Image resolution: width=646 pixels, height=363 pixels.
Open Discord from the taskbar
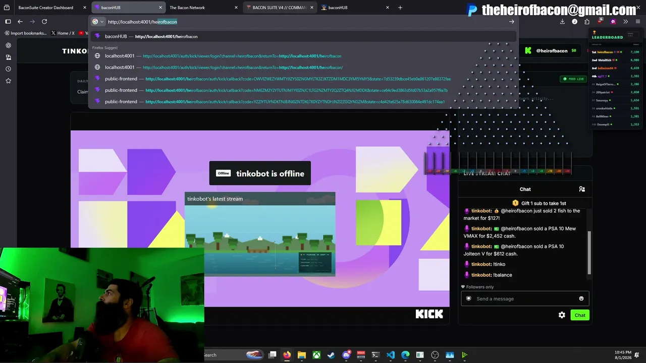346,355
